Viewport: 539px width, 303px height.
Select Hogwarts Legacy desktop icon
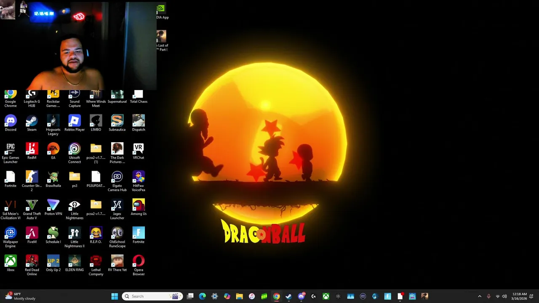pyautogui.click(x=53, y=125)
